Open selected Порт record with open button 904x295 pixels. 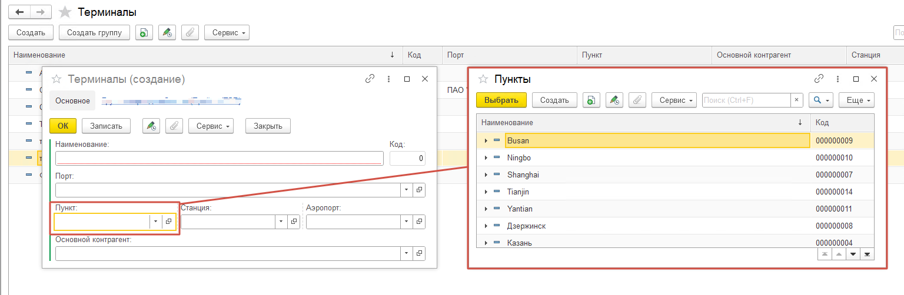tap(419, 190)
